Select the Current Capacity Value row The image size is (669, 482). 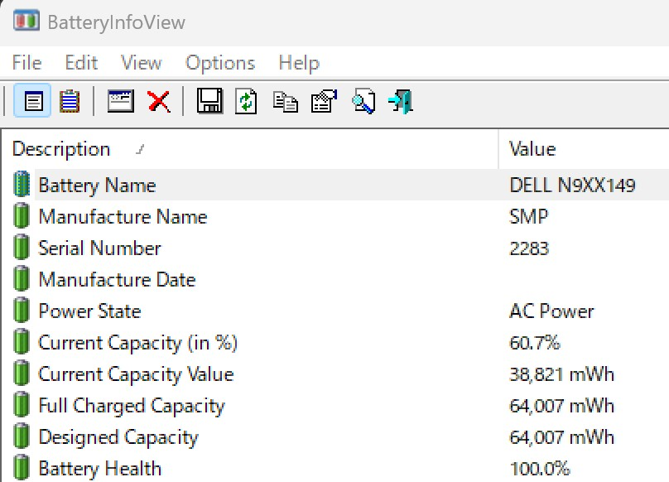[x=336, y=374]
